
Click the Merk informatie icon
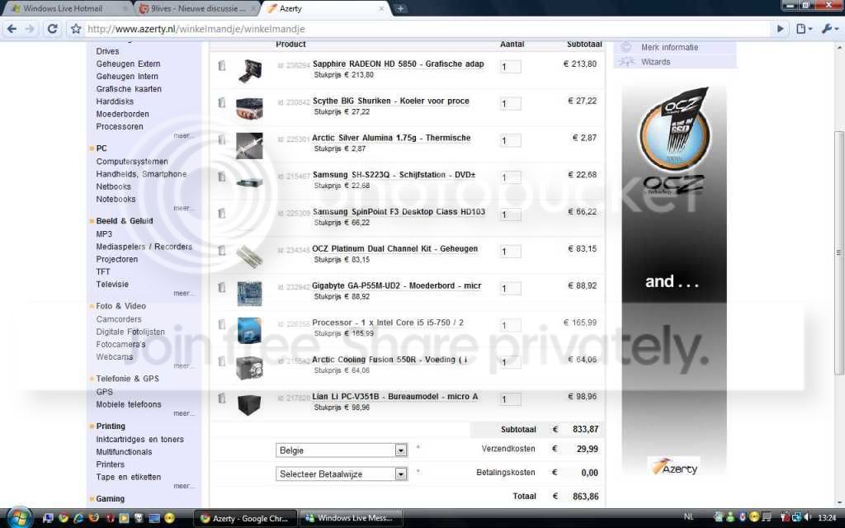pyautogui.click(x=626, y=47)
